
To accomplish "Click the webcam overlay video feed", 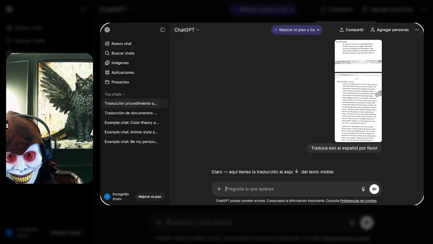I will (x=49, y=118).
